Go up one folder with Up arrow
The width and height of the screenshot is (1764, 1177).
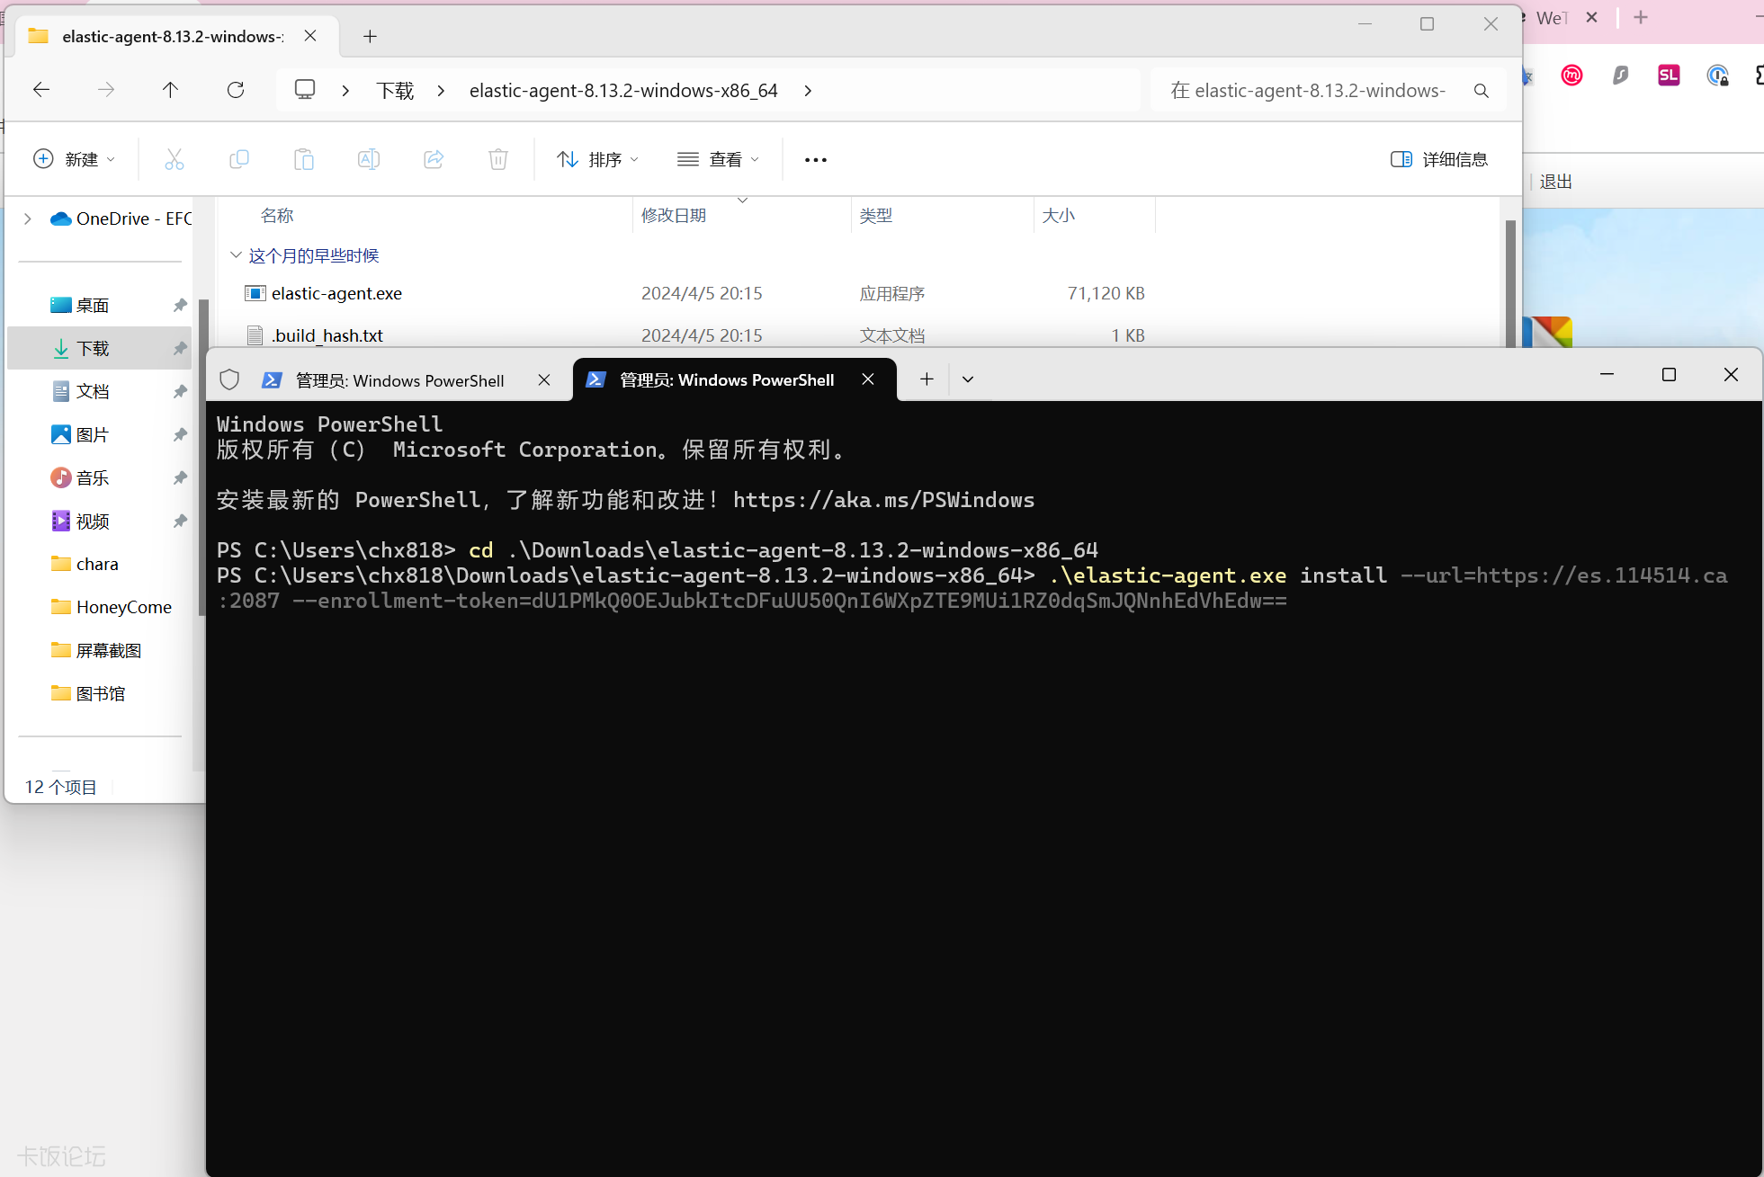point(170,90)
